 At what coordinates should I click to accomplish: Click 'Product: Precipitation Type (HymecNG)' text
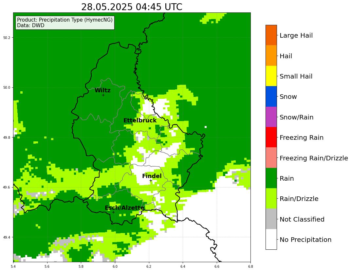tap(65, 20)
